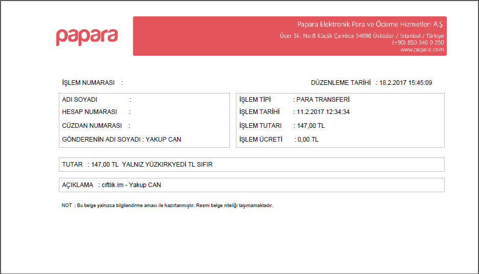
Task: Click the AÇIKLAMA label
Action: coord(78,185)
